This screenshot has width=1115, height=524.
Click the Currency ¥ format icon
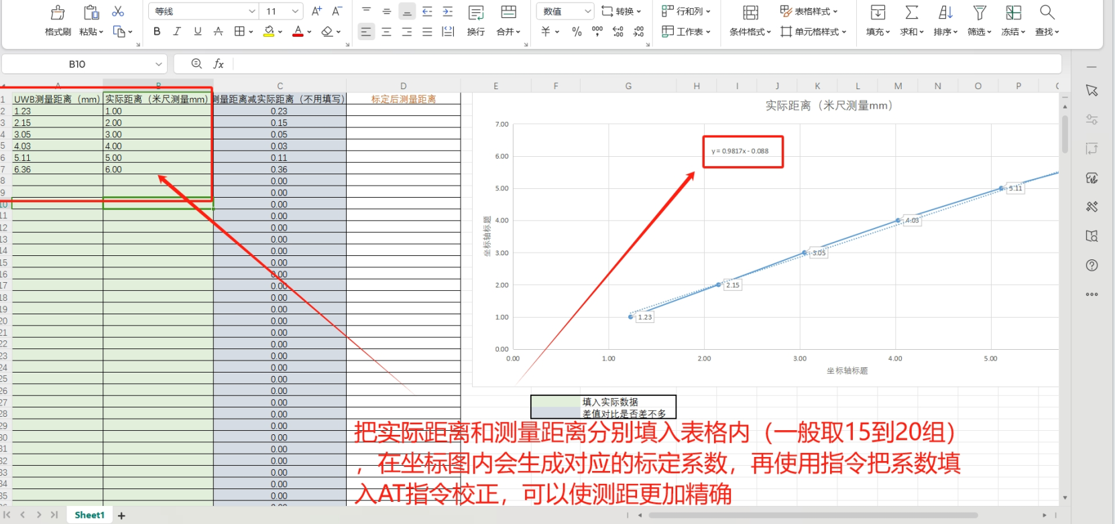pyautogui.click(x=546, y=31)
